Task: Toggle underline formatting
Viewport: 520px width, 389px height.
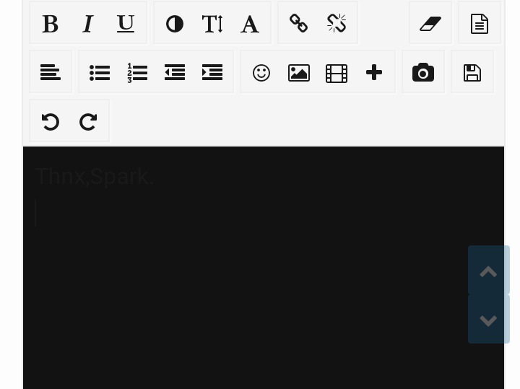Action: (126, 24)
